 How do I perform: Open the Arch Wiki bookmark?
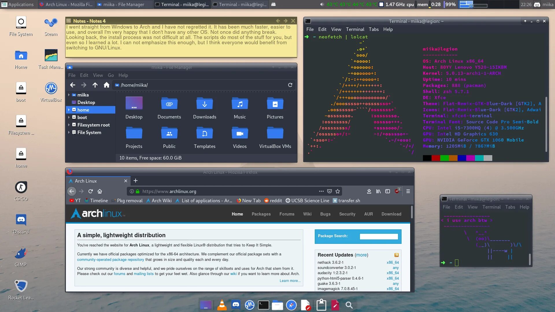(x=159, y=200)
